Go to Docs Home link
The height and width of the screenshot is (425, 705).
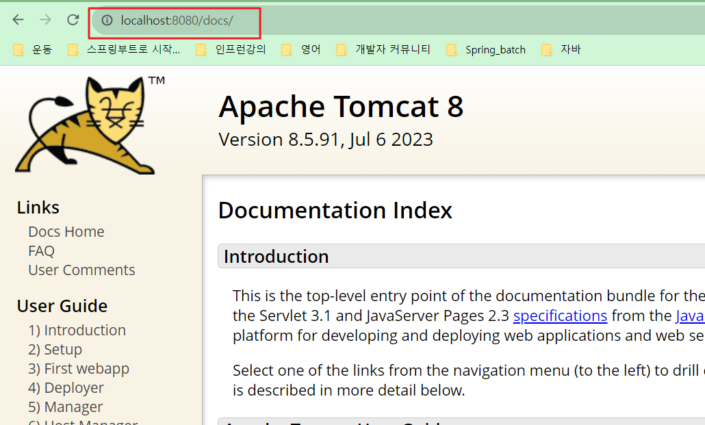pyautogui.click(x=66, y=231)
